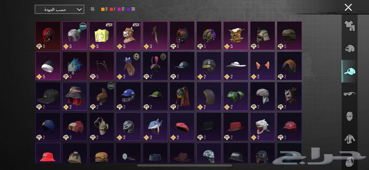The image size is (369, 170).
Task: Open the face mask category icon
Action: (x=349, y=116)
